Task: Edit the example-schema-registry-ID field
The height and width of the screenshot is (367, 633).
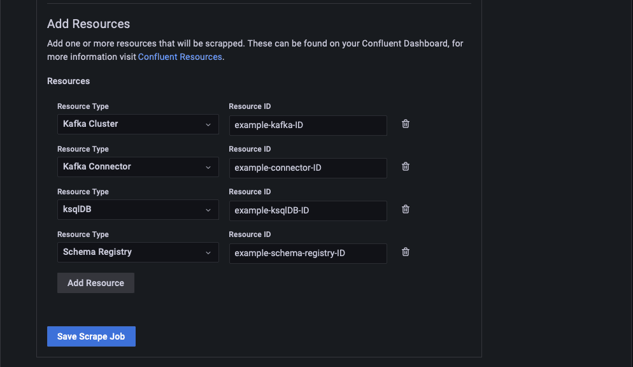Action: (308, 254)
